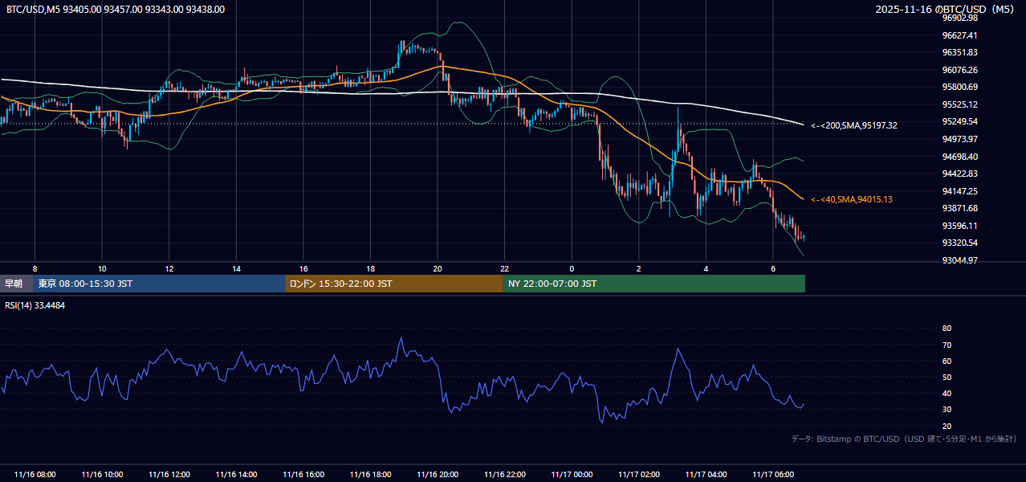Click the RSI scale value 60
Image resolution: width=1026 pixels, height=482 pixels.
pyautogui.click(x=947, y=361)
